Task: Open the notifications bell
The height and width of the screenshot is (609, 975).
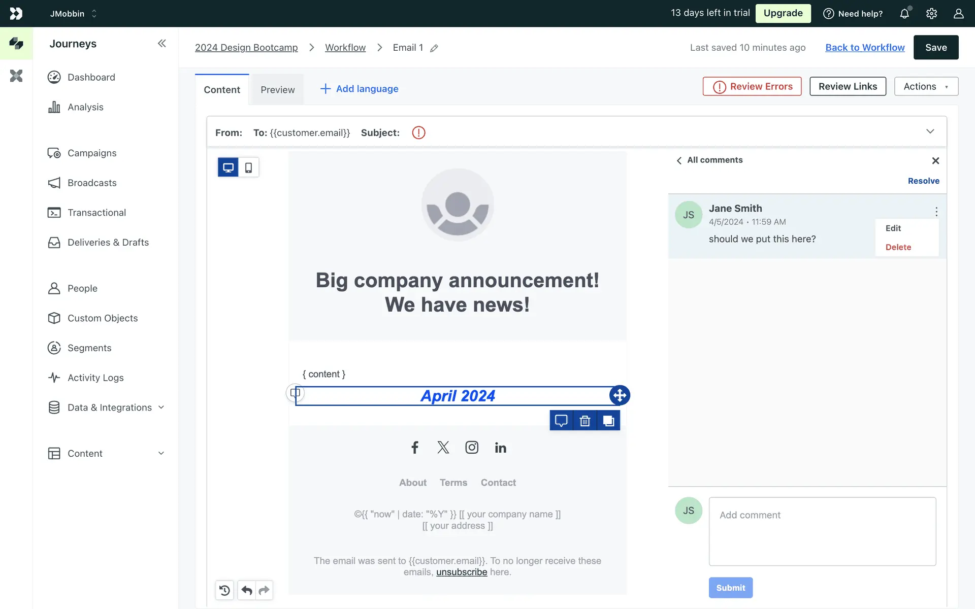Action: [904, 14]
